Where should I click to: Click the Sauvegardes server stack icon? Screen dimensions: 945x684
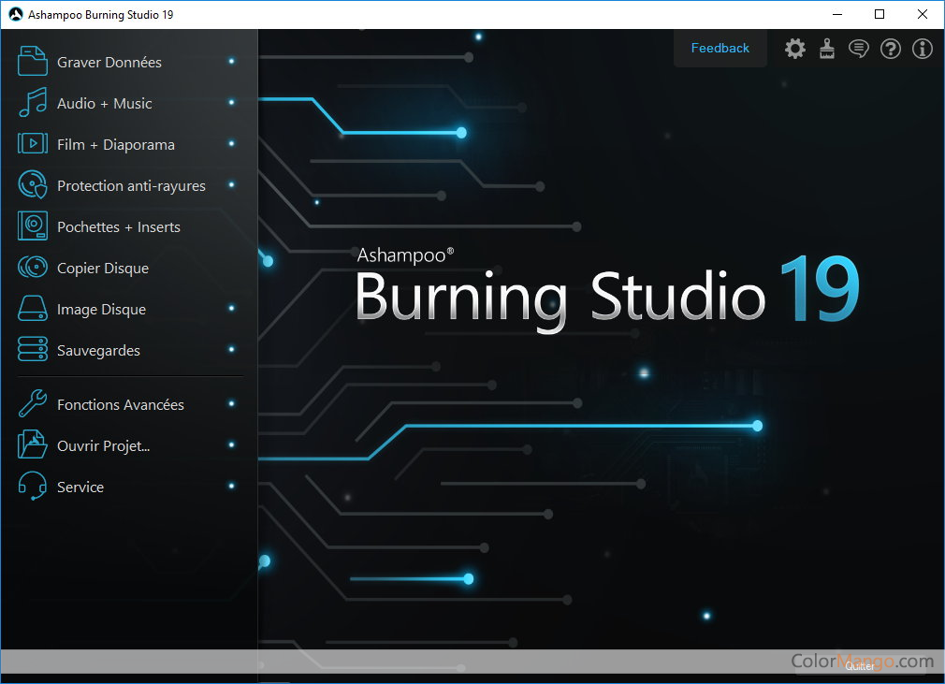pos(33,350)
